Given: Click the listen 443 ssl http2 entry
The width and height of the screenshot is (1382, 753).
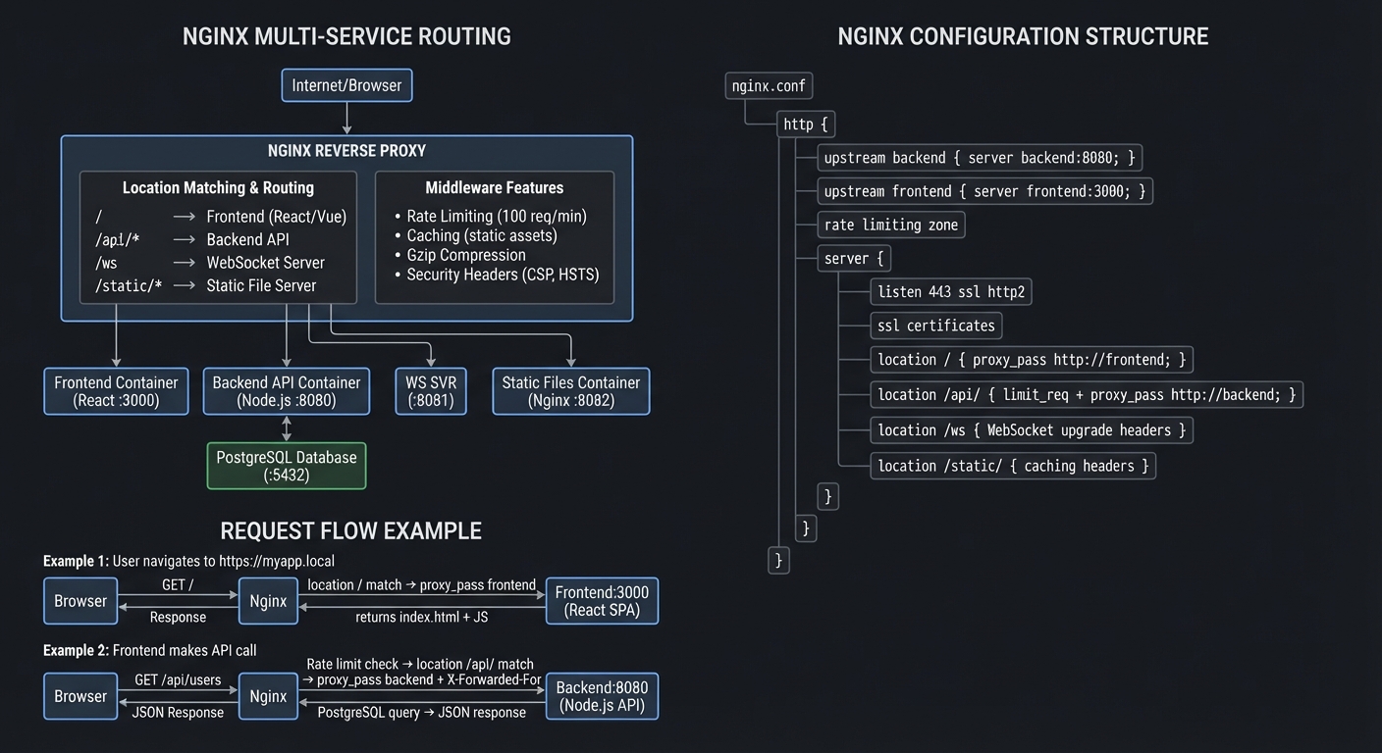Looking at the screenshot, I should point(950,291).
